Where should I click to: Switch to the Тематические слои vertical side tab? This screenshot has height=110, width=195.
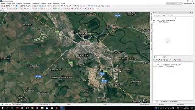(x=152, y=36)
